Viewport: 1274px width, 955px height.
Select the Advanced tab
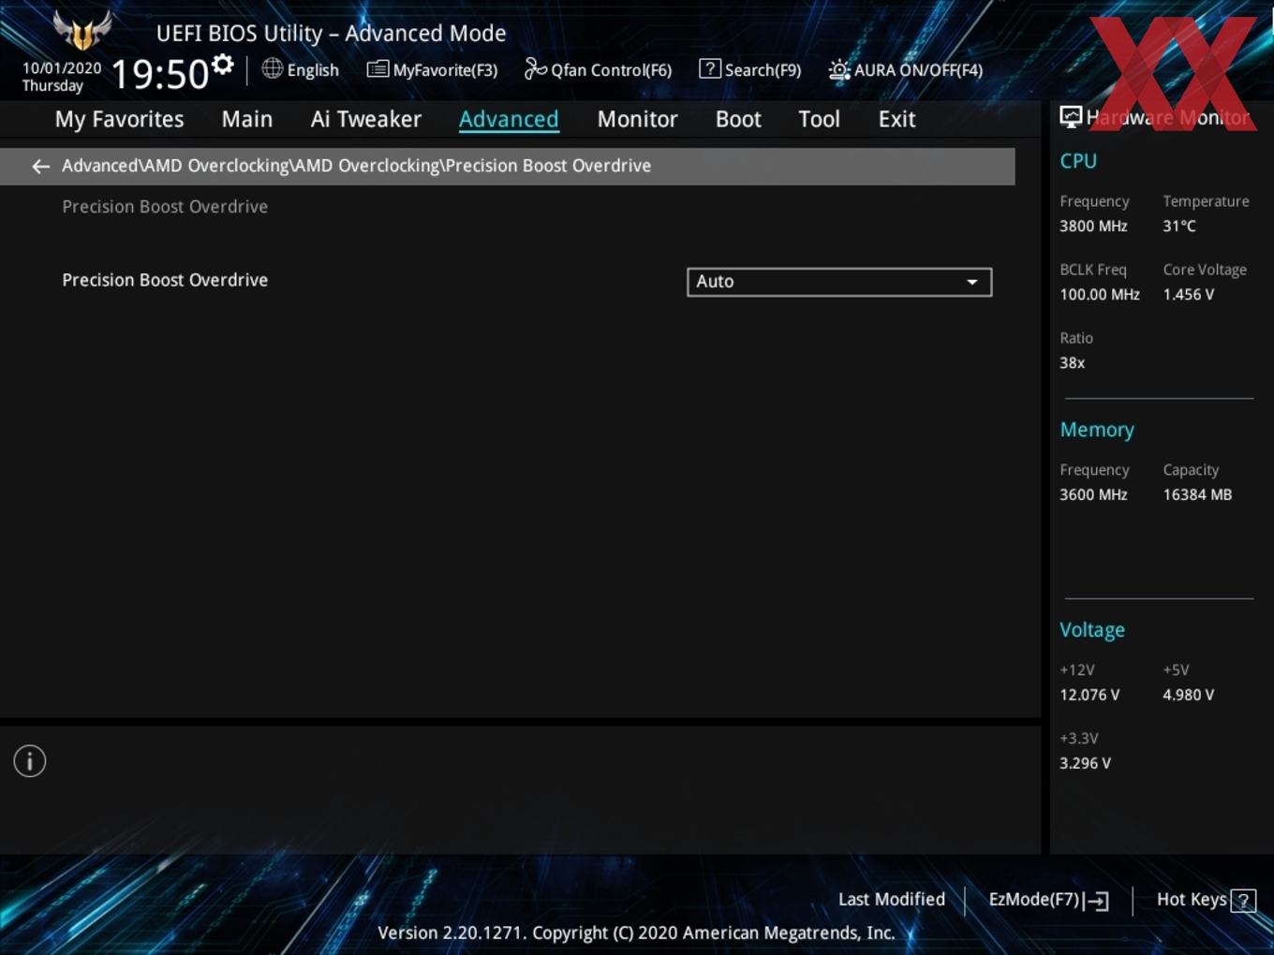pyautogui.click(x=509, y=119)
